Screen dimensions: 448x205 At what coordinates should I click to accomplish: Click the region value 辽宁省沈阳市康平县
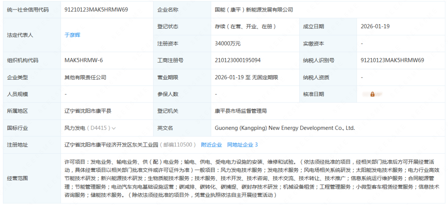tap(88, 111)
